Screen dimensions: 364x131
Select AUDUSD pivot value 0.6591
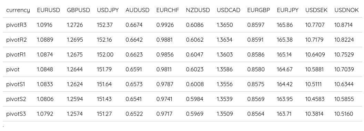(134, 69)
